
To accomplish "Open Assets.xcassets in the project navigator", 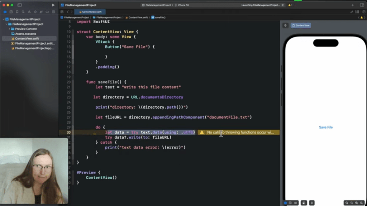I will [25, 34].
